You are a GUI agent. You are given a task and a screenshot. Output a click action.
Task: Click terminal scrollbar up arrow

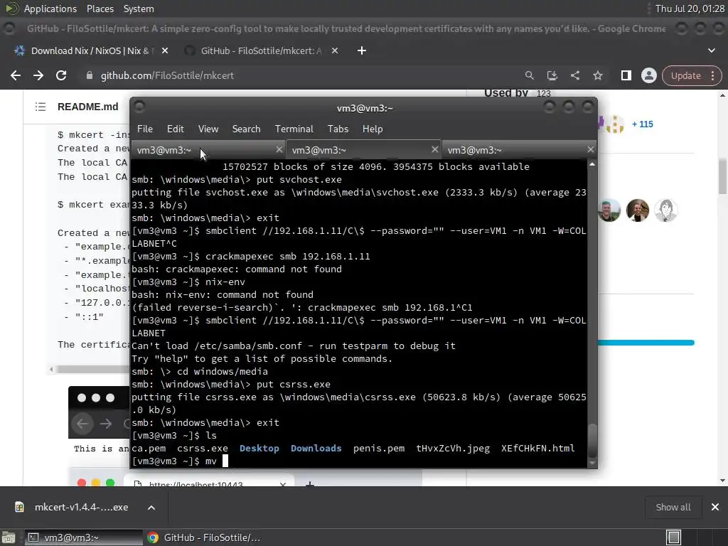point(592,164)
